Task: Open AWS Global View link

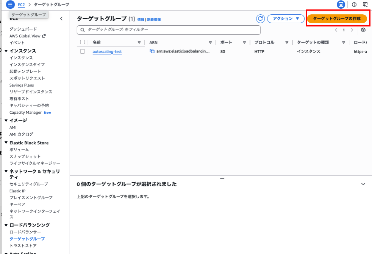Action: 25,36
